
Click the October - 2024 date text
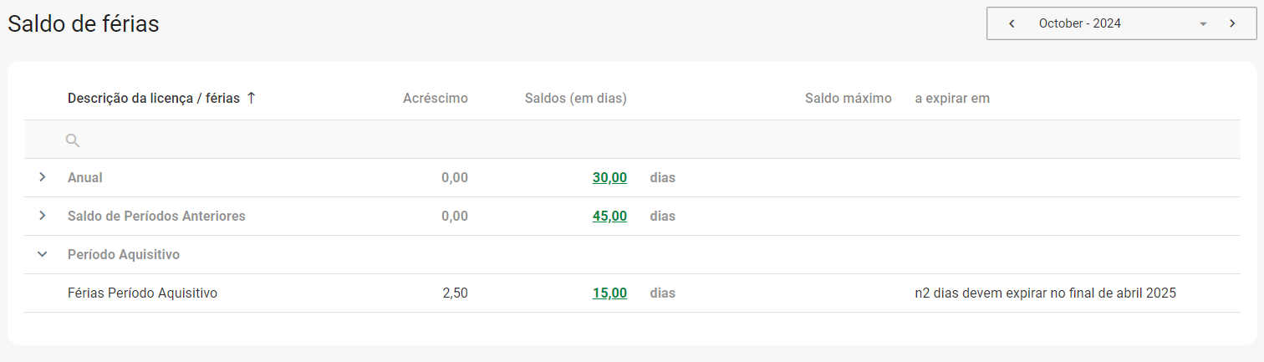point(1079,23)
